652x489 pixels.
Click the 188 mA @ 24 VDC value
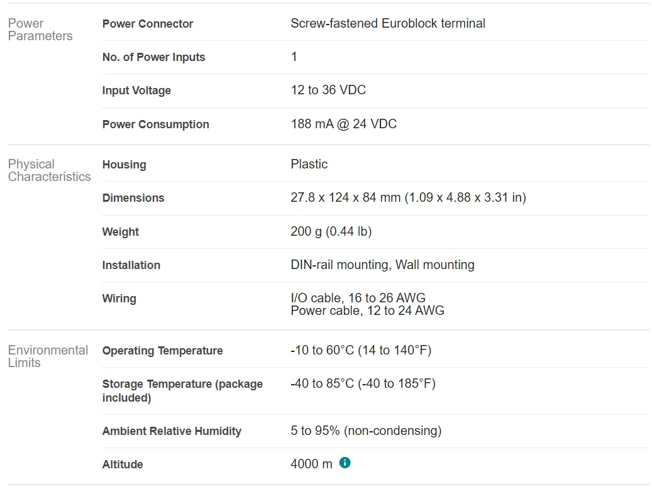(343, 124)
